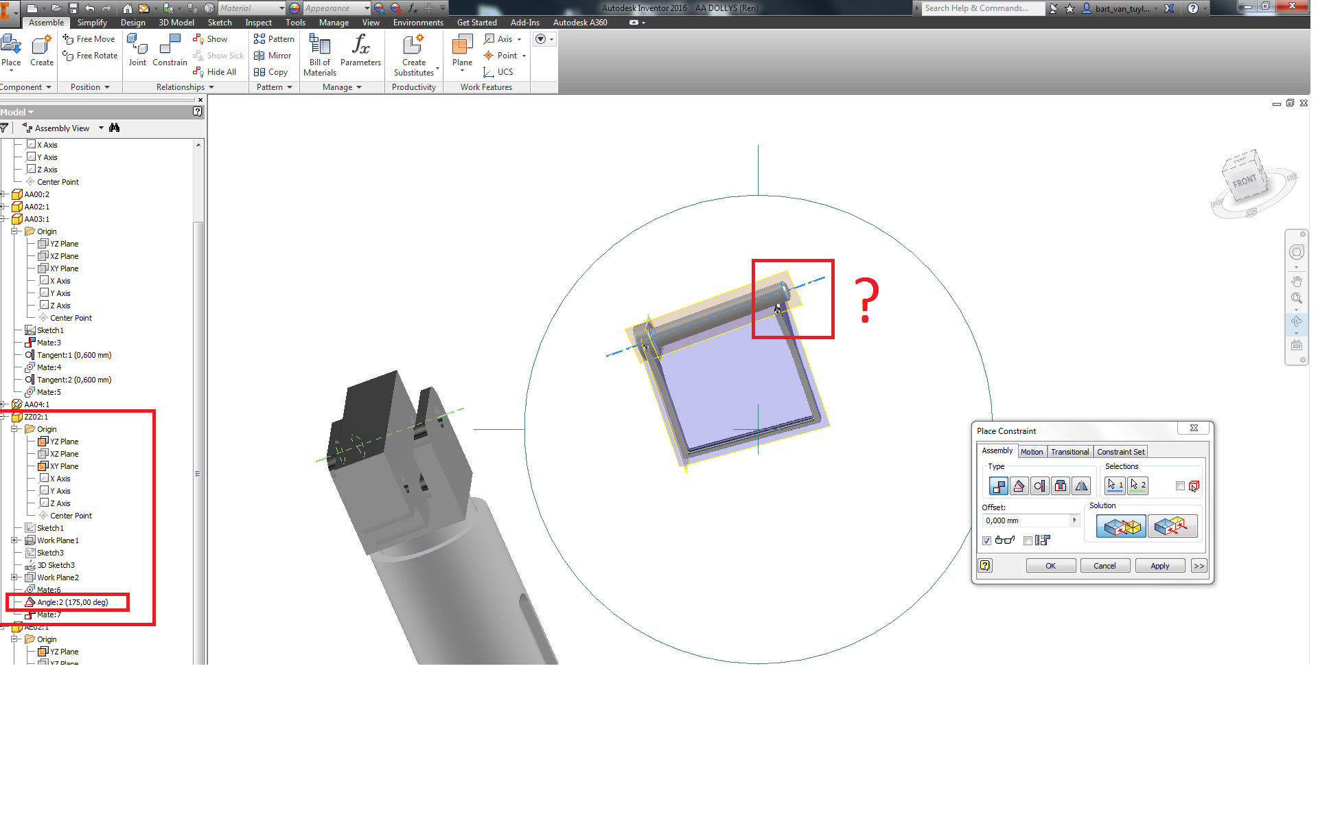
Task: Click the Cancel button
Action: tap(1105, 565)
